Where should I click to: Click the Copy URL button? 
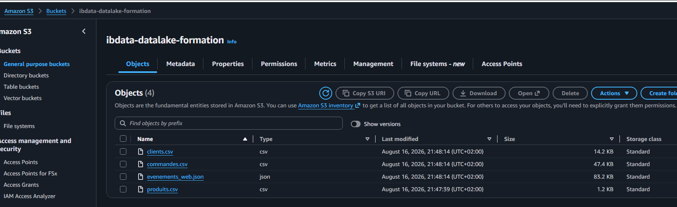click(423, 93)
